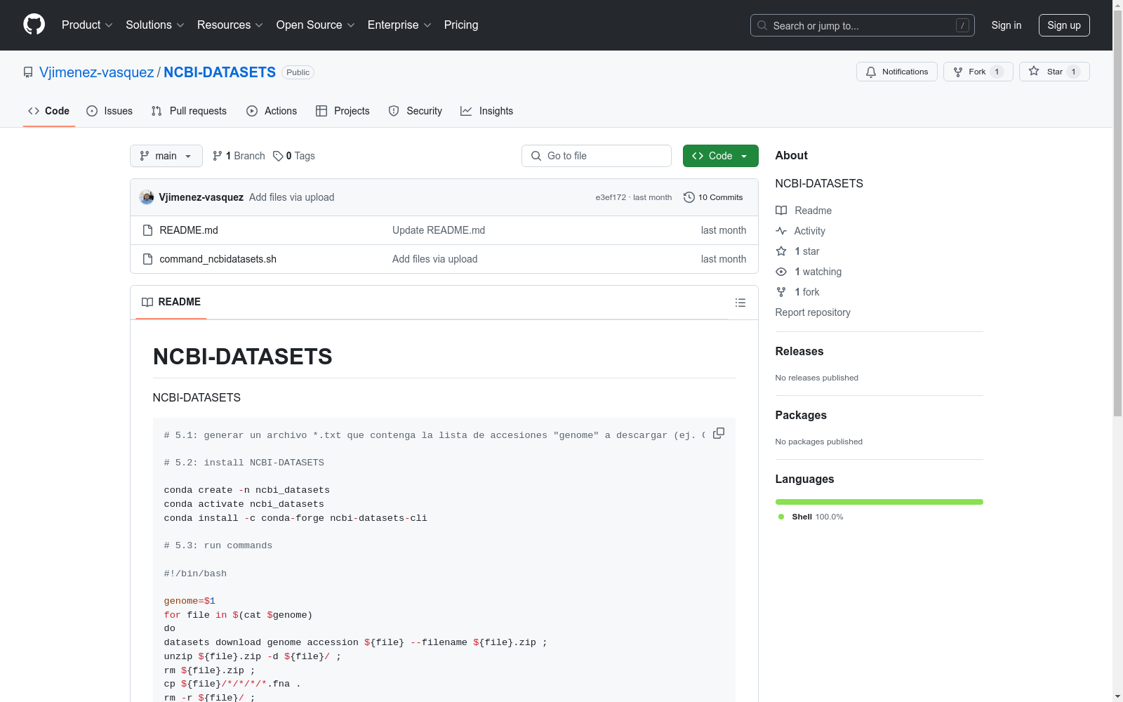The image size is (1123, 702).
Task: Click the star count badge showing 1
Action: [x=1073, y=72]
